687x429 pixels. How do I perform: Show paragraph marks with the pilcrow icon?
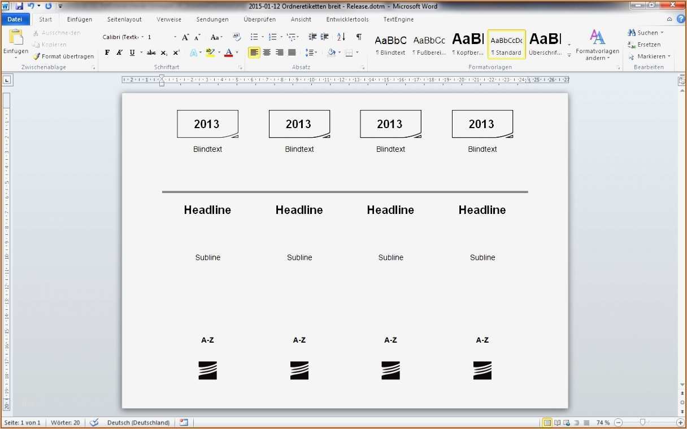[x=359, y=36]
